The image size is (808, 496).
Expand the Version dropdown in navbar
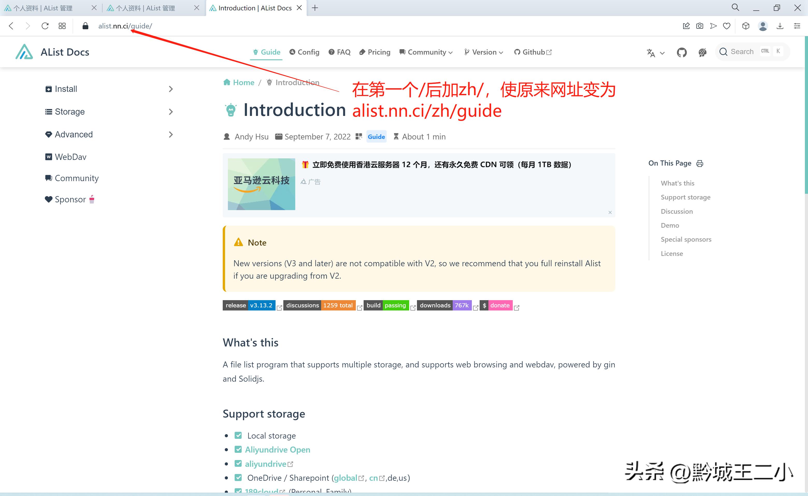(x=483, y=52)
